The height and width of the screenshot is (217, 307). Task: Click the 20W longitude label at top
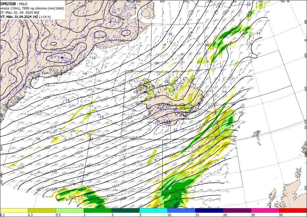point(162,2)
